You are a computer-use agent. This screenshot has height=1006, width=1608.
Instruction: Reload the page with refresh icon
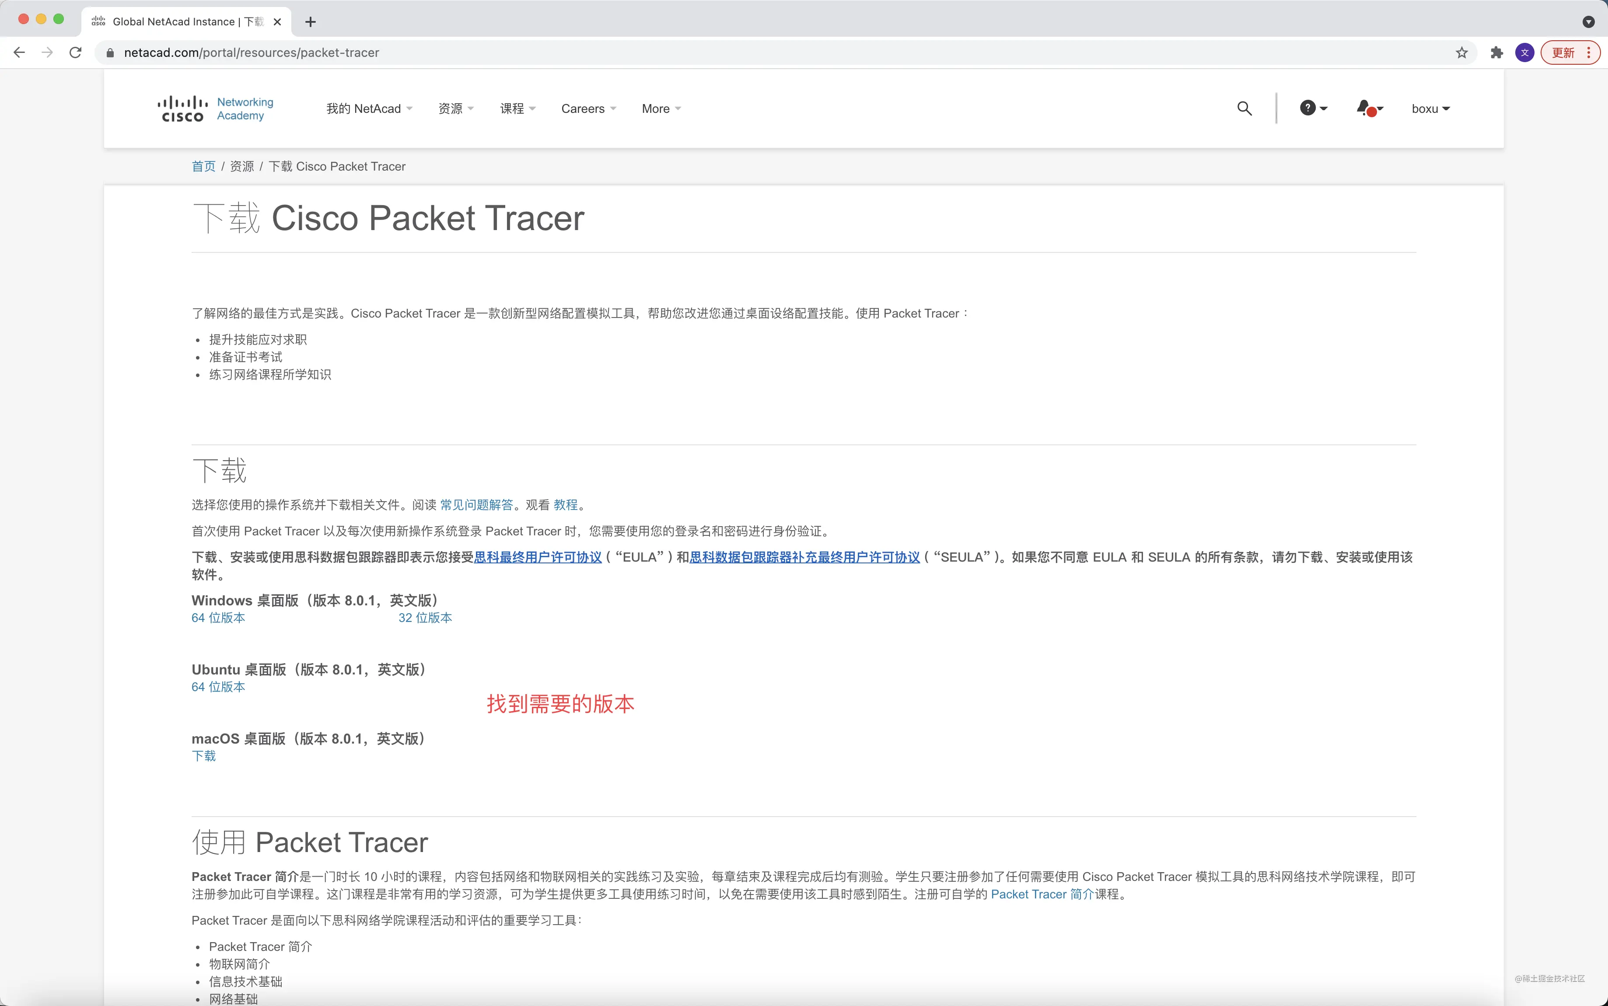76,52
